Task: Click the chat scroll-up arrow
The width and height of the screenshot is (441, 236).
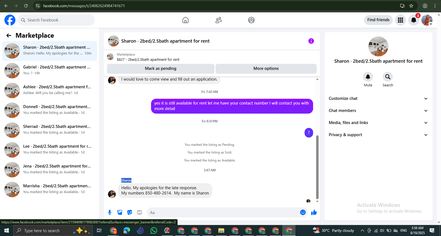Action: 317,79
